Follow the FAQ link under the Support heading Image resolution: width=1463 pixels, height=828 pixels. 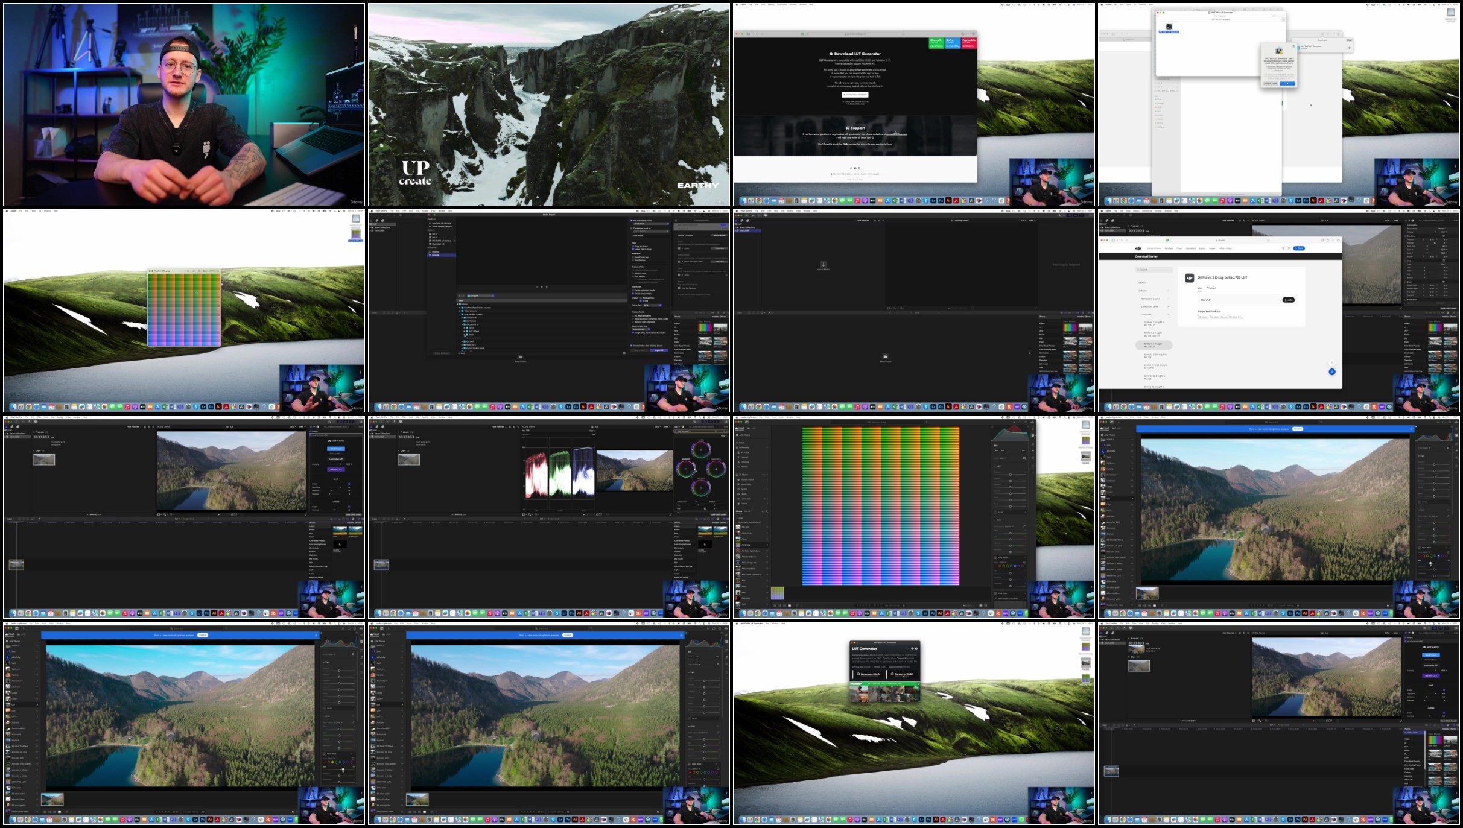point(845,144)
